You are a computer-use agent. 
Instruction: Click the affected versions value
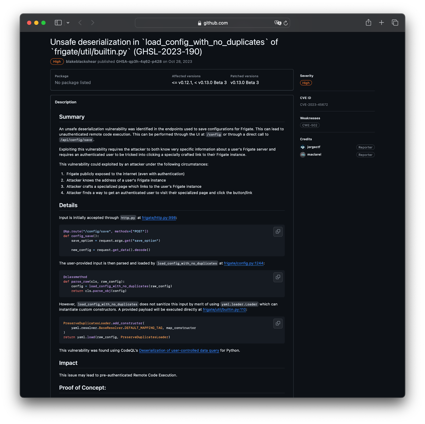[199, 83]
